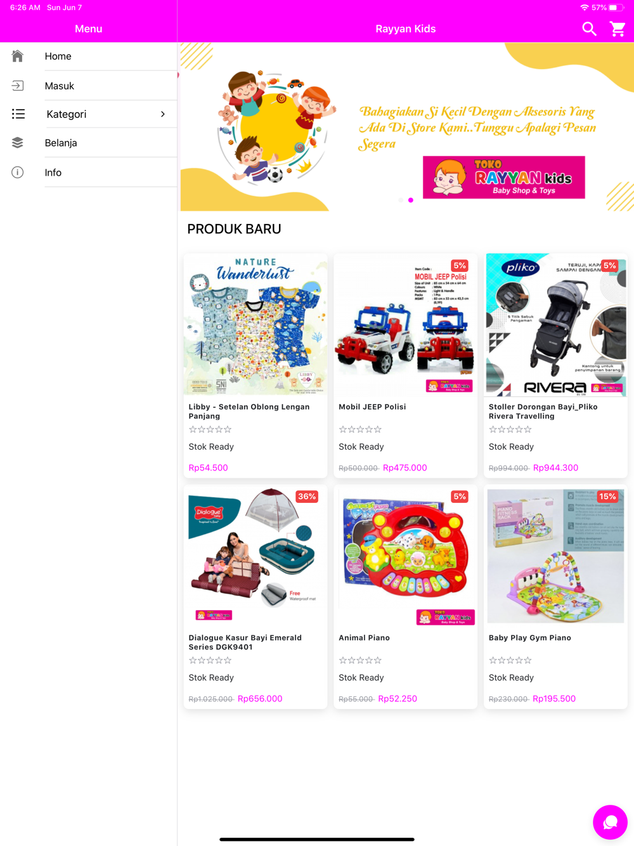Tap the Belanja layers icon
The image size is (634, 846).
click(18, 143)
